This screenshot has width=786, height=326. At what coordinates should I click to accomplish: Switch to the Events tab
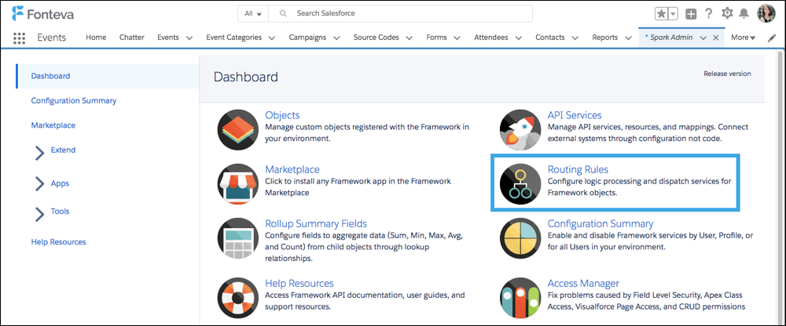tap(168, 38)
